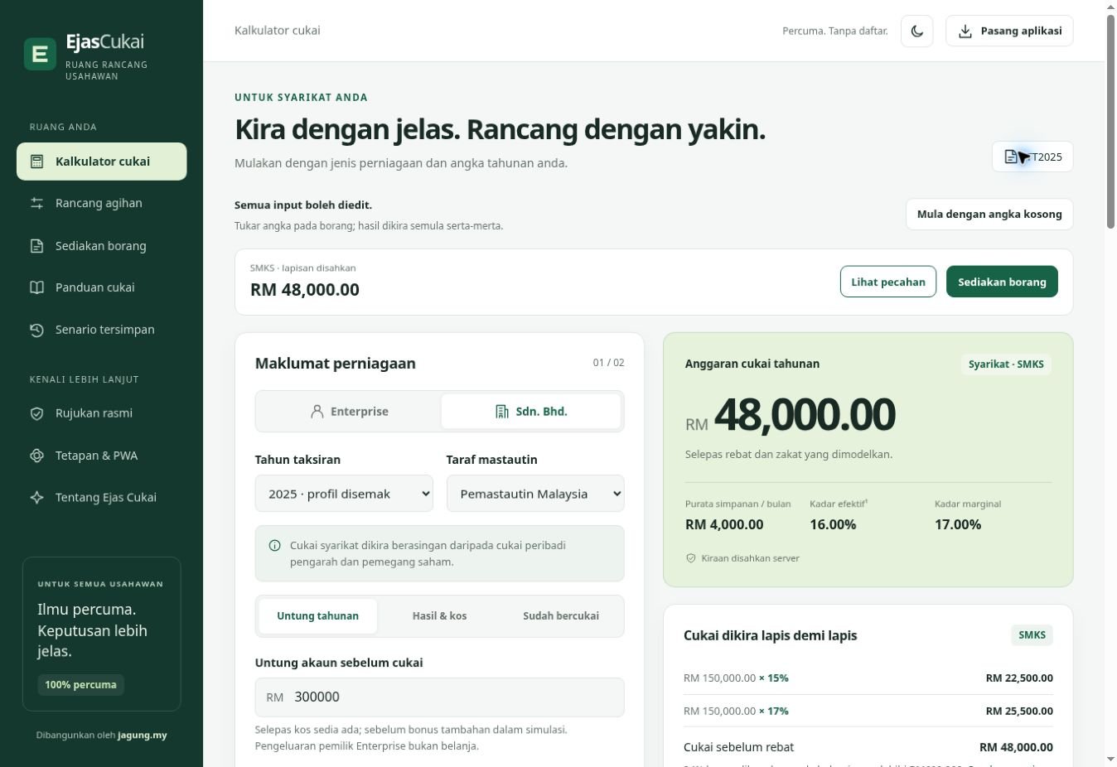1117x767 pixels.
Task: Click Syarikat · SMKS badge
Action: (1006, 364)
